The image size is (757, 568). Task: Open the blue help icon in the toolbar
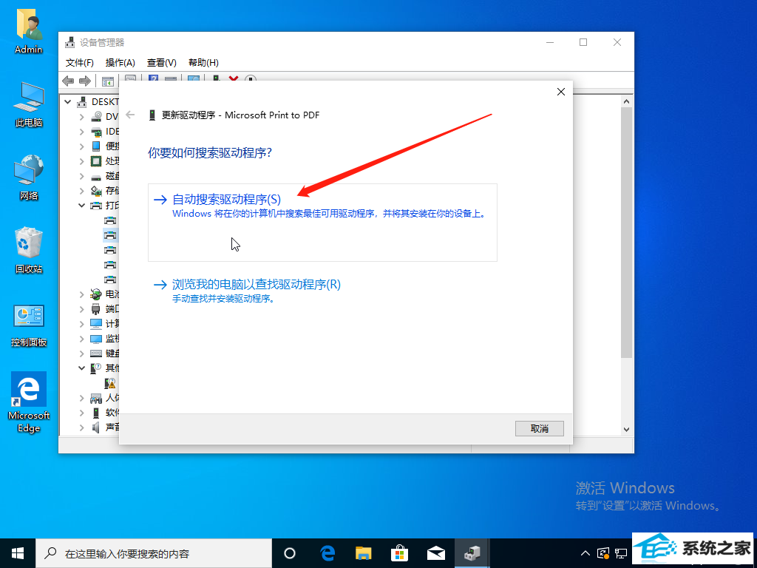[154, 78]
